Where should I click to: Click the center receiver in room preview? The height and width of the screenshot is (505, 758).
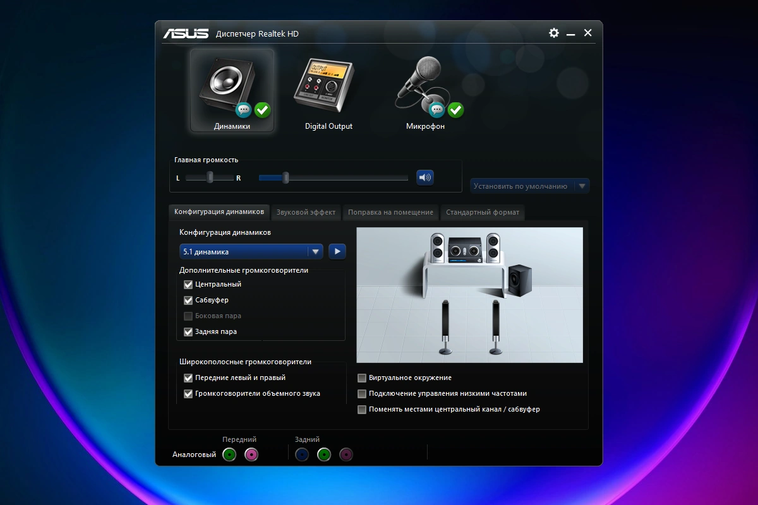point(465,250)
